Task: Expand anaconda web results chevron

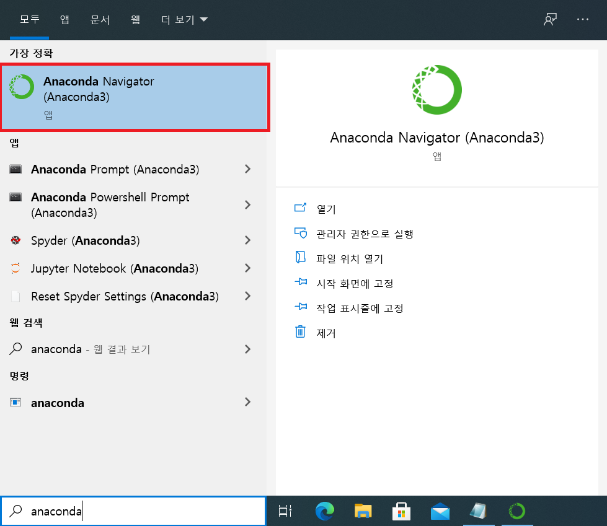Action: tap(248, 349)
